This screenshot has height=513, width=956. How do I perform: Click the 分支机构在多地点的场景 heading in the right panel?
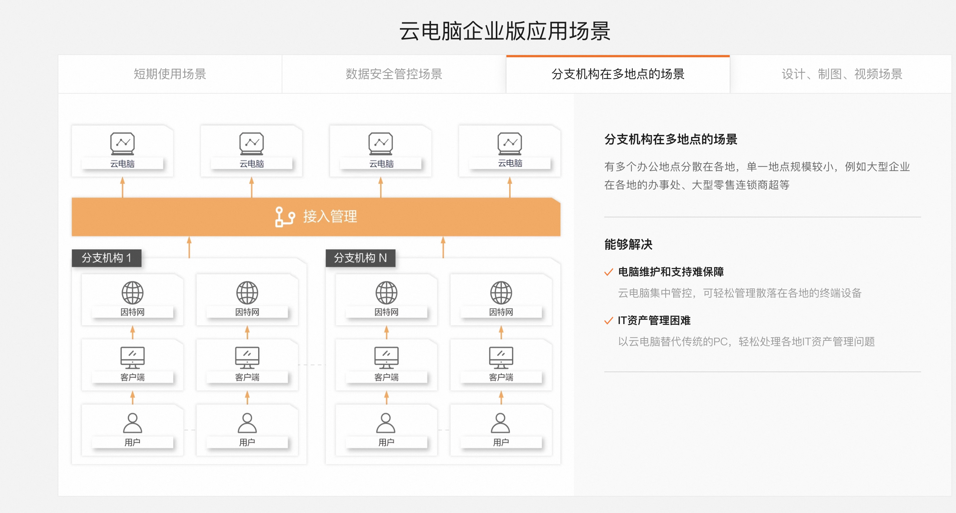pyautogui.click(x=671, y=139)
